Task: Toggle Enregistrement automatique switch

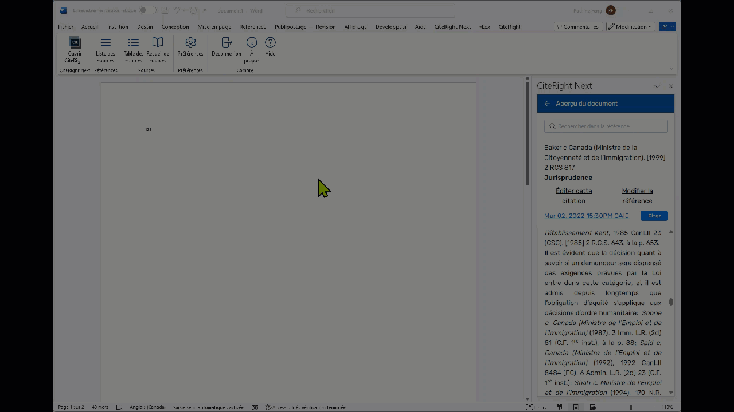Action: tap(147, 10)
